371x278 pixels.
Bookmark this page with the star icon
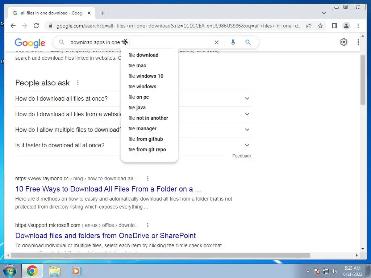(x=320, y=26)
